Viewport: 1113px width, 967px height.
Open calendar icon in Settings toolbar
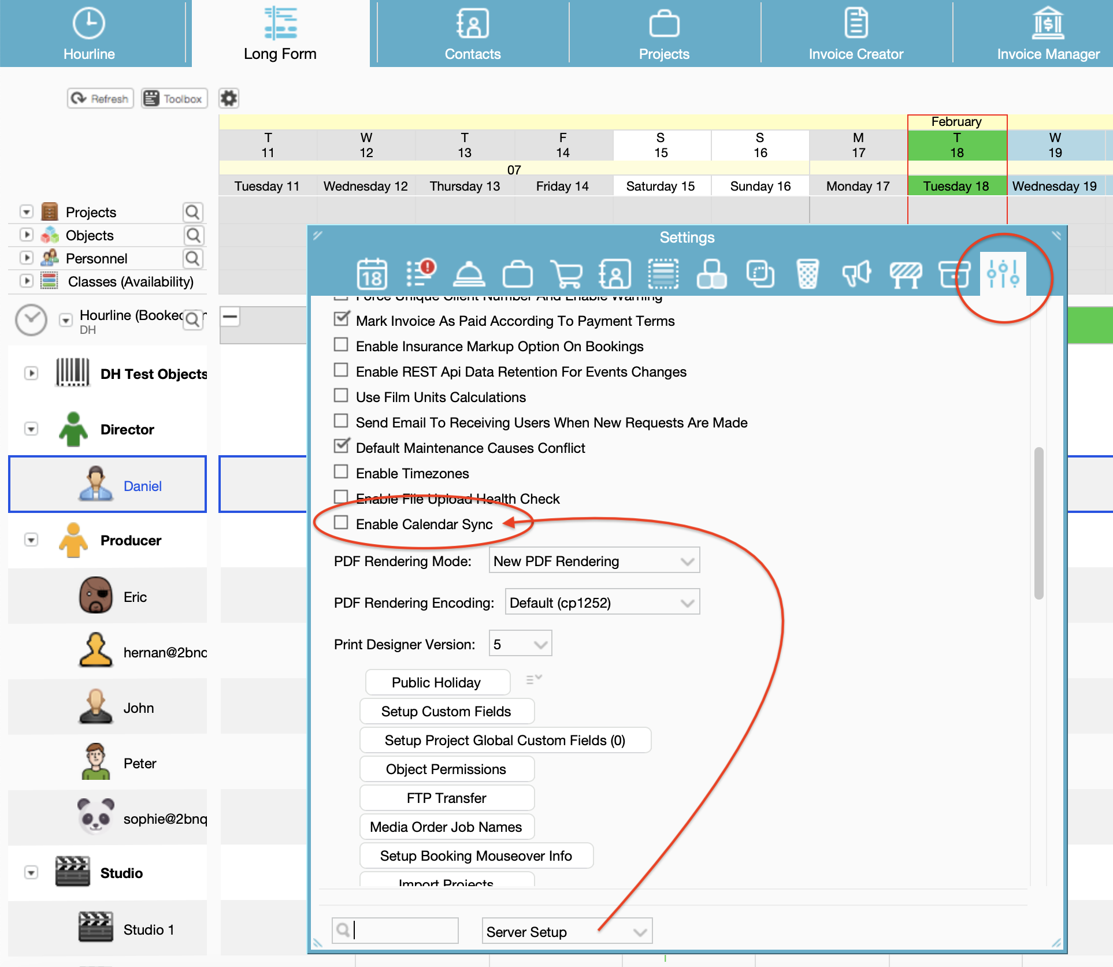click(x=372, y=274)
